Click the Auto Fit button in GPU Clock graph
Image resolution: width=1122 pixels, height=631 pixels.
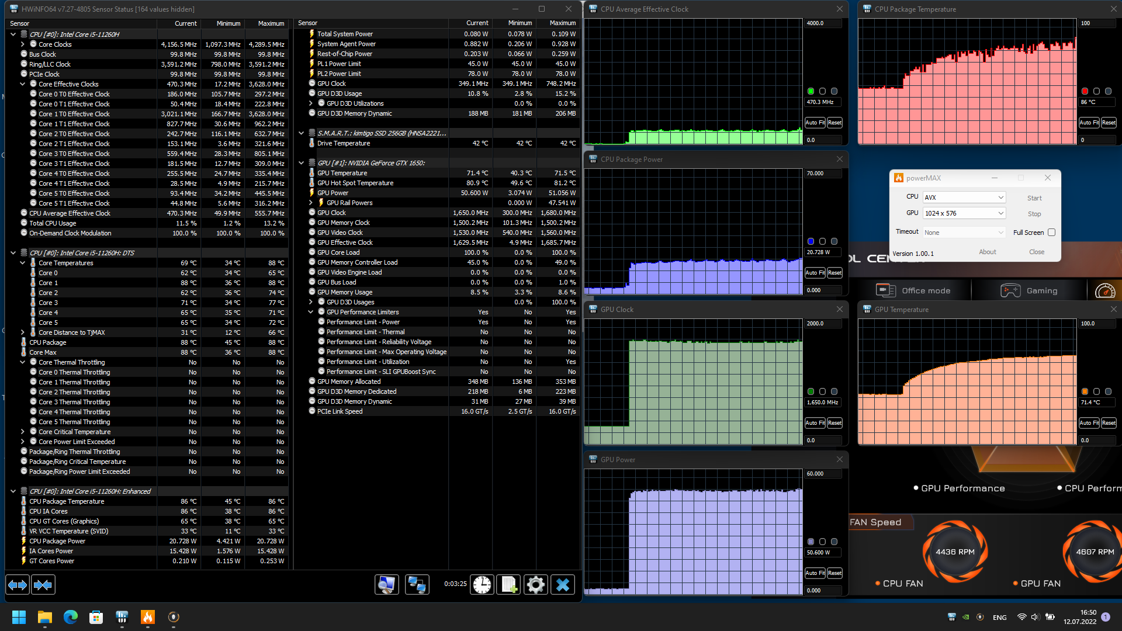pyautogui.click(x=815, y=423)
